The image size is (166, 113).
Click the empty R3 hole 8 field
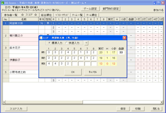[94, 64]
